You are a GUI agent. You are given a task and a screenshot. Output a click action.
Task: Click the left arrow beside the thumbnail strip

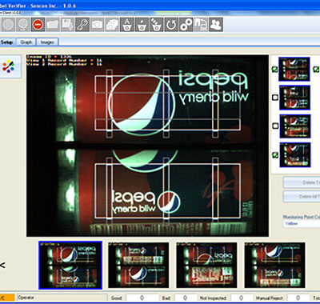coord(2,266)
